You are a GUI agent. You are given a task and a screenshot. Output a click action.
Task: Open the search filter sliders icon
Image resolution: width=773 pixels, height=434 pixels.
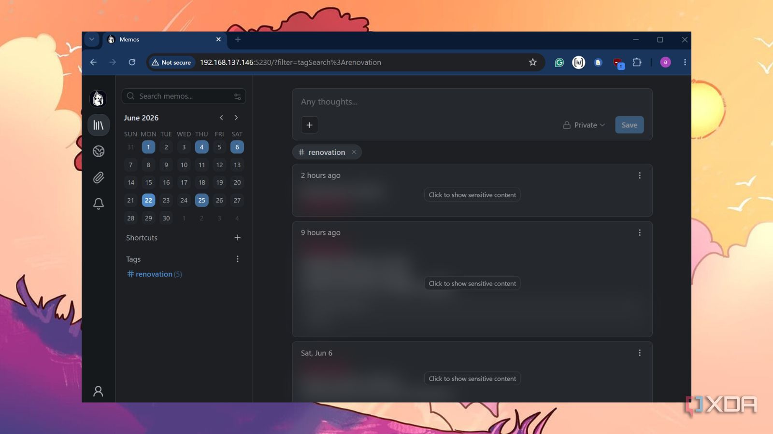[x=237, y=96]
